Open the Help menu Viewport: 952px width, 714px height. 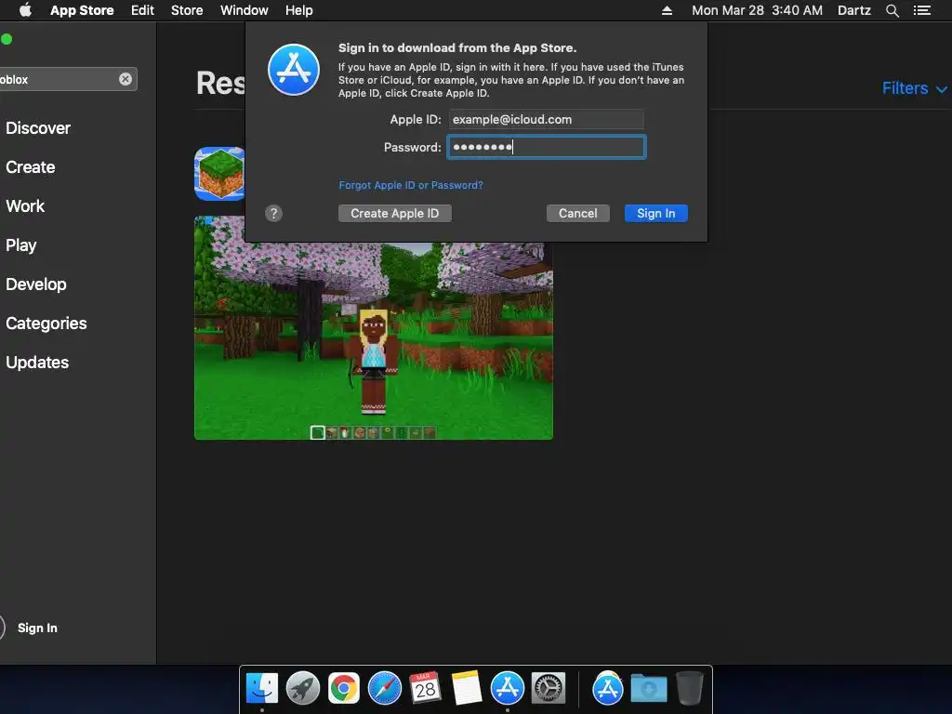tap(299, 10)
